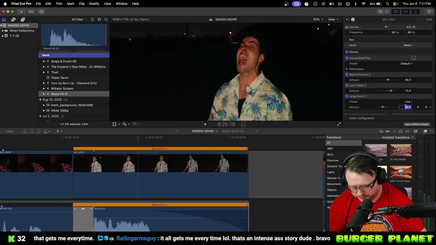Image resolution: width=436 pixels, height=245 pixels.
Task: Uncheck Bass Enhancer 2 effect
Action: click(x=347, y=75)
